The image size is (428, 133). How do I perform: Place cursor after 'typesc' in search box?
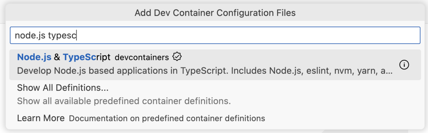(x=77, y=35)
